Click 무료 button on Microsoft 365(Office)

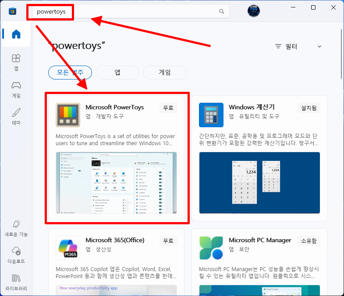(x=168, y=241)
